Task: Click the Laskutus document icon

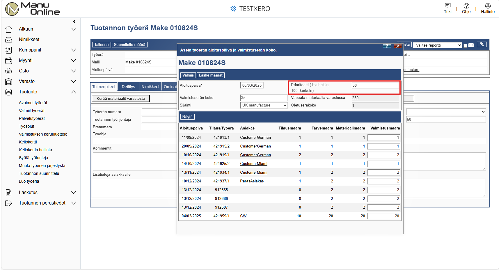Action: coord(9,193)
